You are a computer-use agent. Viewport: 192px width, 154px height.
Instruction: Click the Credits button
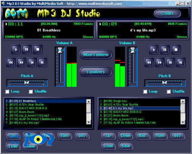pyautogui.click(x=167, y=13)
